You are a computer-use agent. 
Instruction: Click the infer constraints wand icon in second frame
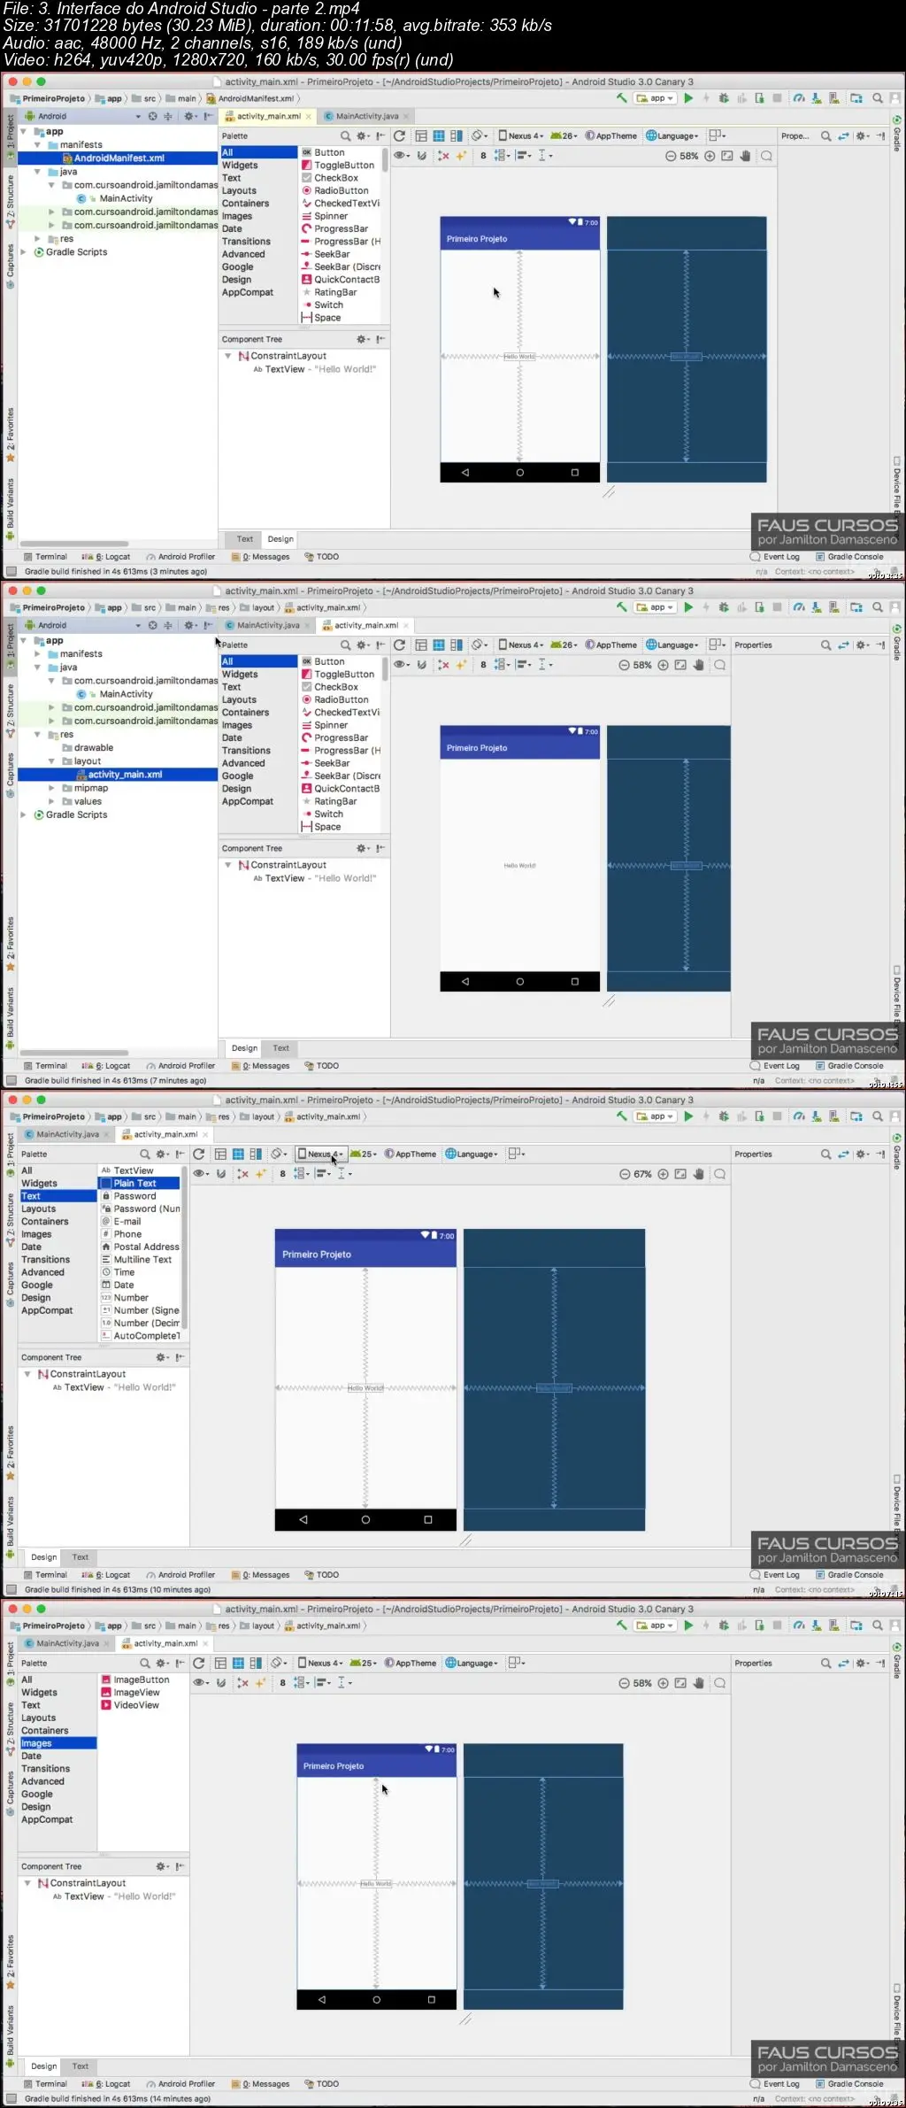click(x=461, y=665)
